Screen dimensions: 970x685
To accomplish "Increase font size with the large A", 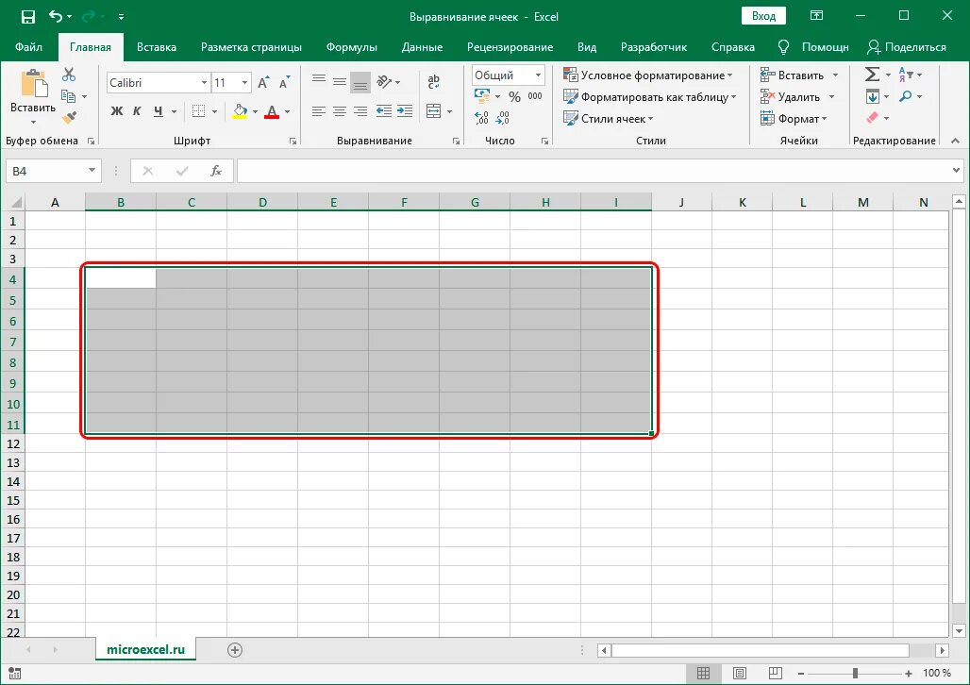I will tap(263, 83).
